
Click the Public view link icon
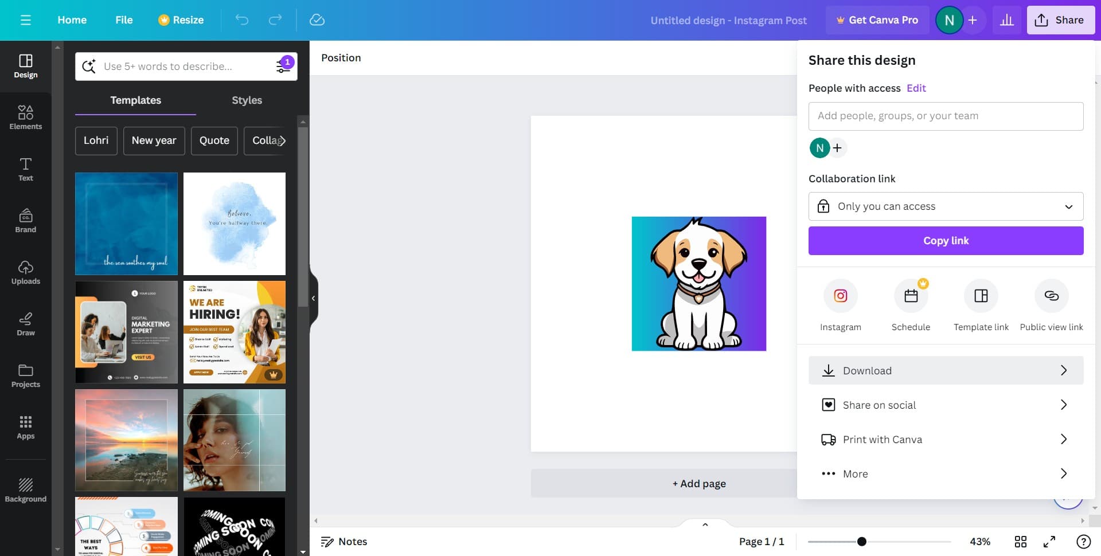coord(1051,296)
